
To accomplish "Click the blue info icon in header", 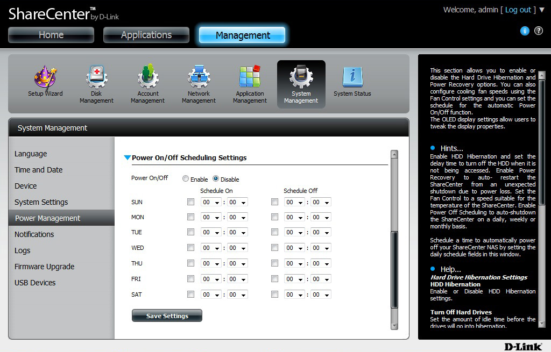I will 525,31.
